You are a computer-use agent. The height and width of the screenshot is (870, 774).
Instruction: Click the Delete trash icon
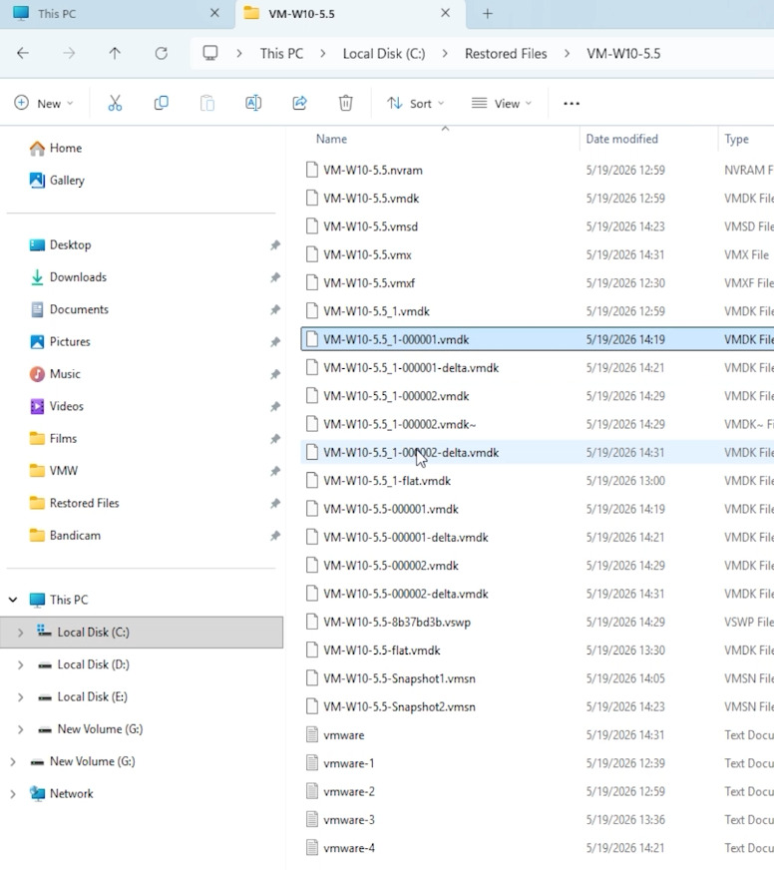(346, 103)
